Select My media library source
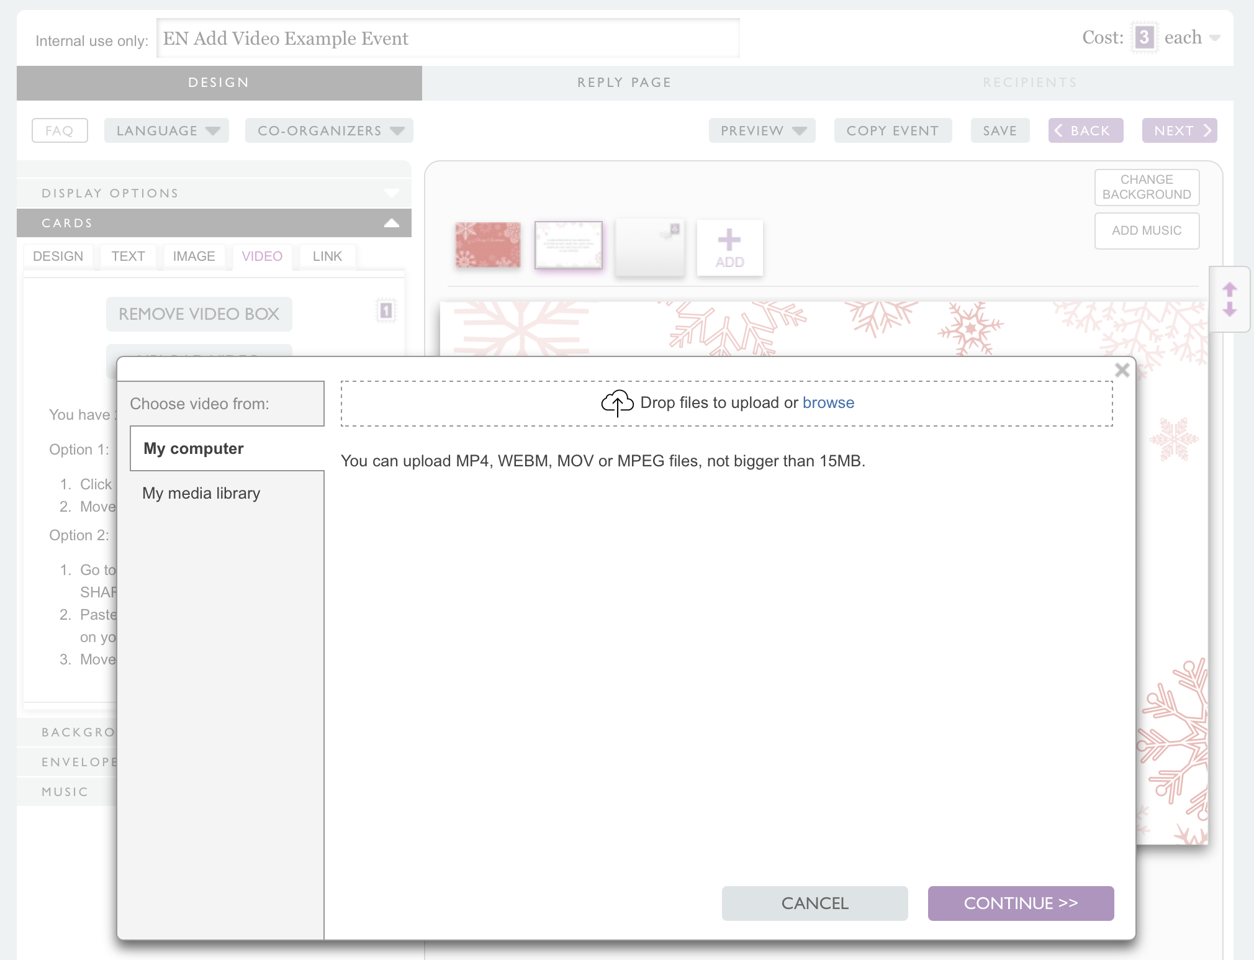Image resolution: width=1254 pixels, height=960 pixels. [201, 493]
